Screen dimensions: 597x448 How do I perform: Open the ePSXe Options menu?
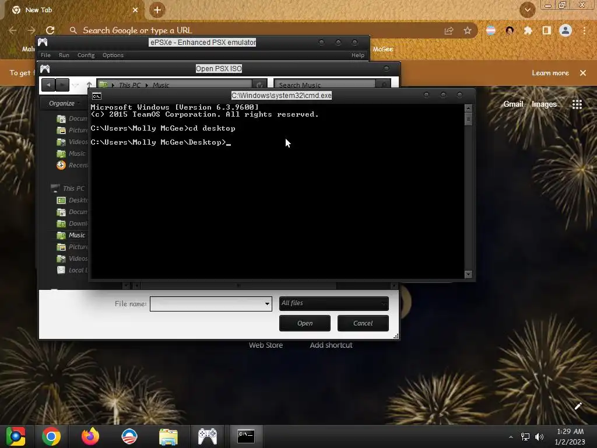pyautogui.click(x=113, y=55)
